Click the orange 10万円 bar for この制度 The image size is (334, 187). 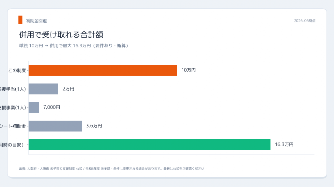pyautogui.click(x=103, y=70)
